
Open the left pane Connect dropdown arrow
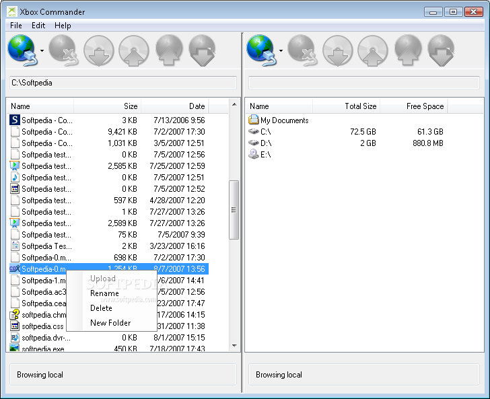pos(42,50)
